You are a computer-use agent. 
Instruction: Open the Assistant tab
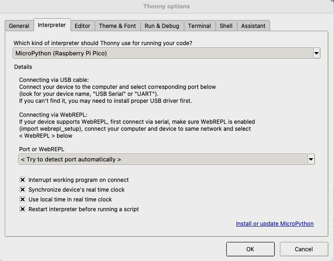pos(253,26)
